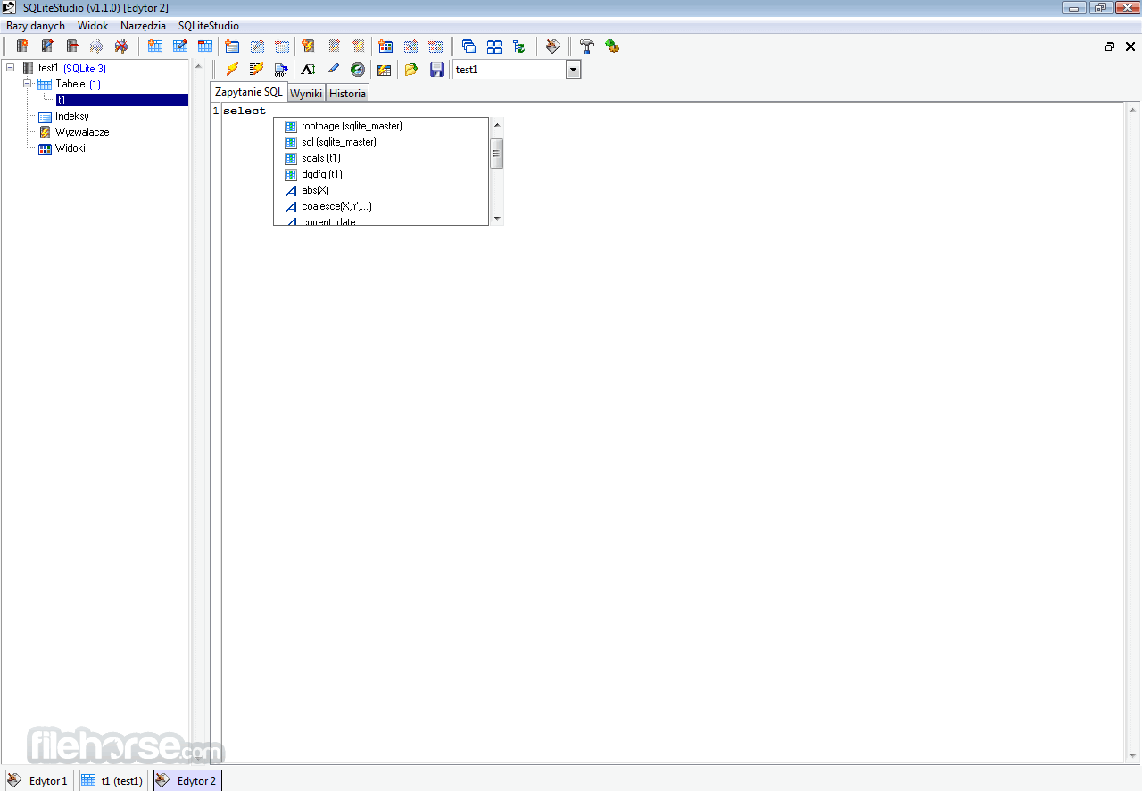Open a new SQL editor with the hammer icon
The image size is (1144, 791).
click(586, 46)
